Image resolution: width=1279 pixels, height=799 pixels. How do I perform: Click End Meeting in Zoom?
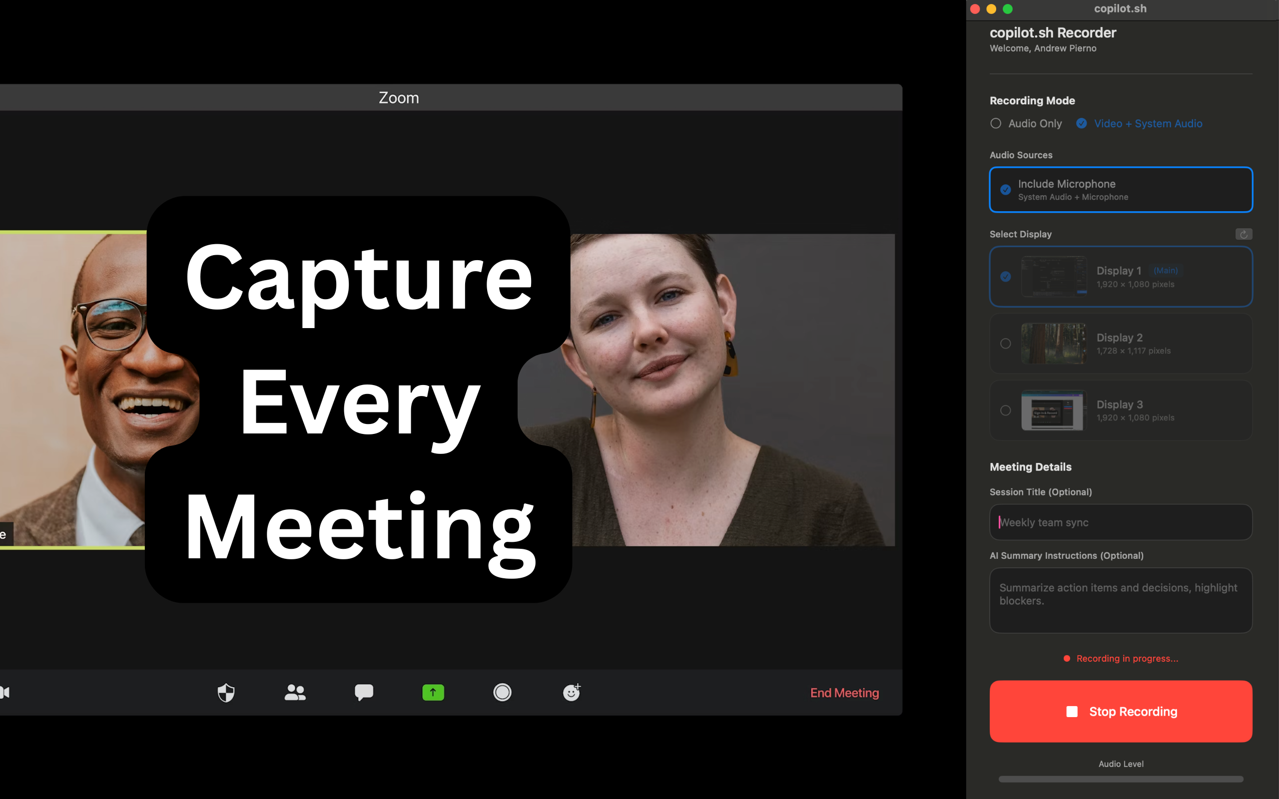point(844,693)
